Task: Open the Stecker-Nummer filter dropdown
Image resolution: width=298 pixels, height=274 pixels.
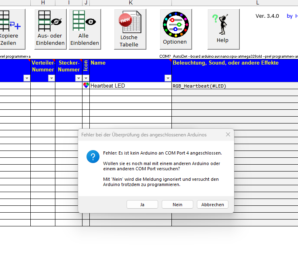Action: click(x=78, y=78)
